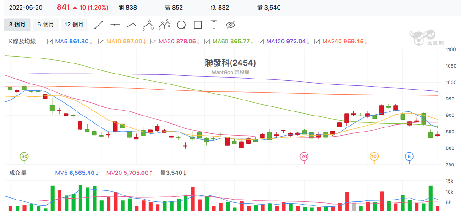Viewport: 461px width, 211px height.
Task: Switch to the 6 個月 range tab
Action: tap(45, 25)
